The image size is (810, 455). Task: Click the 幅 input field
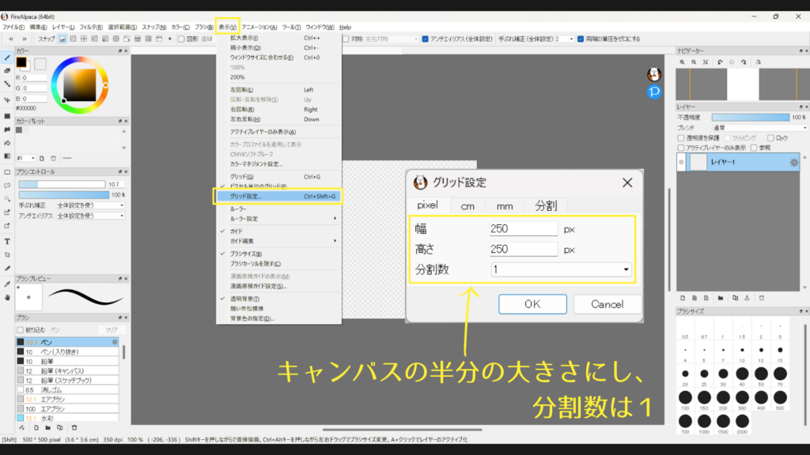click(524, 228)
